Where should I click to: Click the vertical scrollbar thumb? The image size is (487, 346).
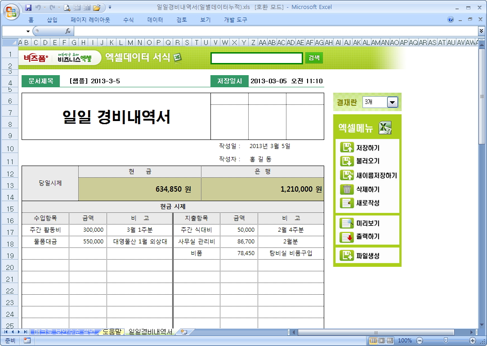(x=482, y=96)
